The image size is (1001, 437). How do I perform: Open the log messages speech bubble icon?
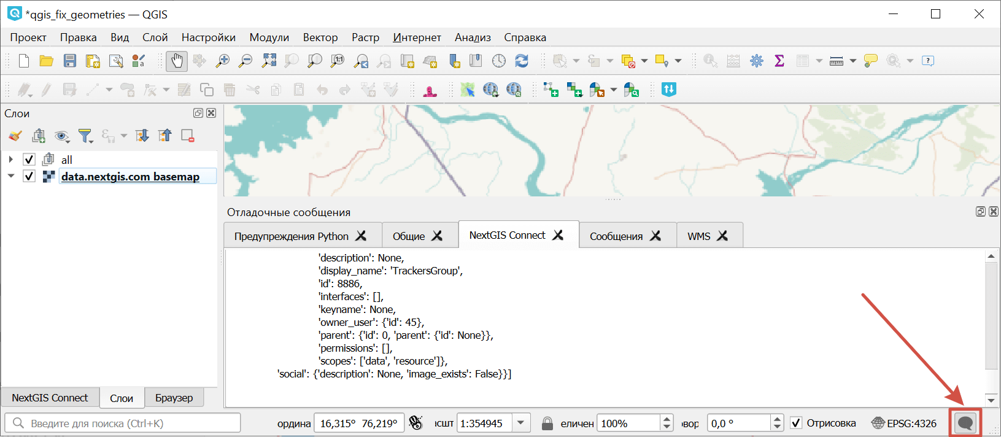pos(965,423)
